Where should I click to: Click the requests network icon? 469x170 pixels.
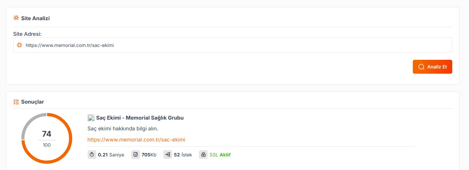[x=167, y=155]
